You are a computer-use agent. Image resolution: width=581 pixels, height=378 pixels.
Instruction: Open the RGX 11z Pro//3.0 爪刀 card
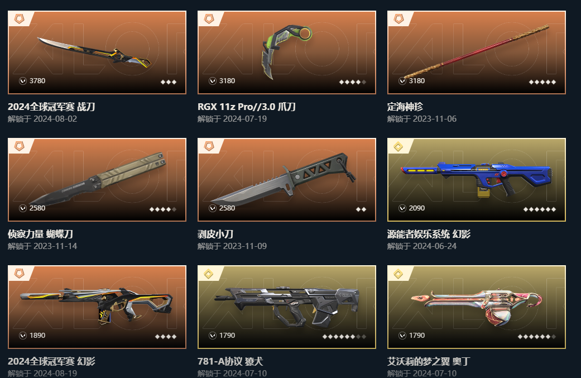287,52
